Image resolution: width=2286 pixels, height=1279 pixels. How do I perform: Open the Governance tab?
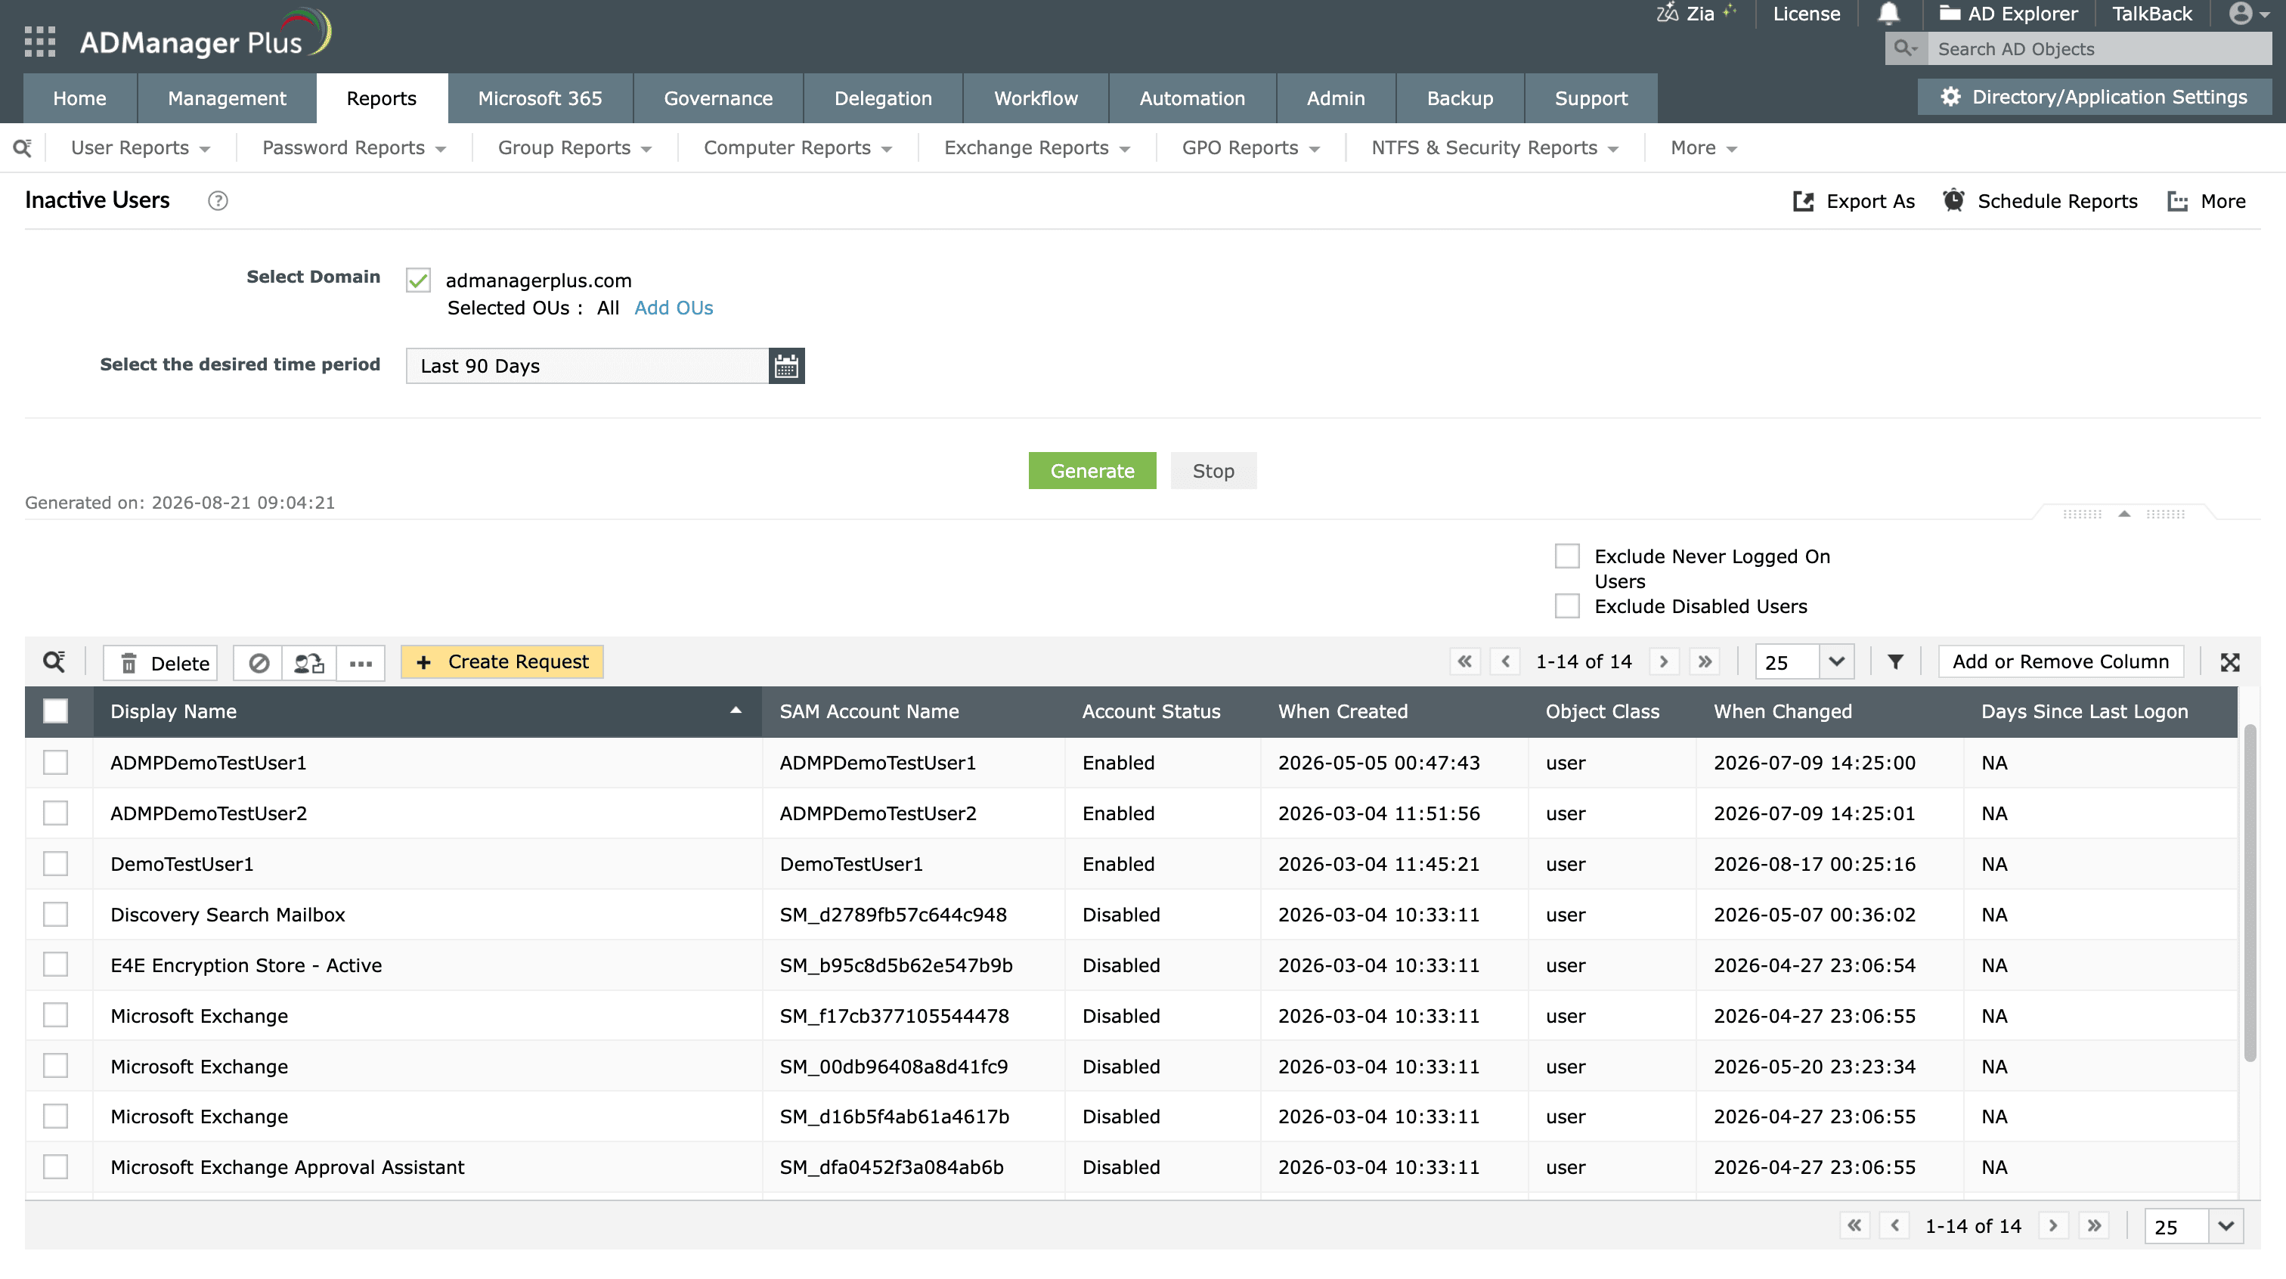[718, 98]
